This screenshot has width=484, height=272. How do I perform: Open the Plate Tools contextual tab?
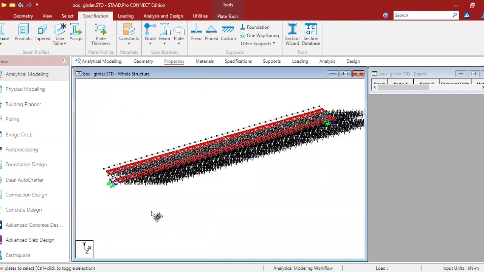point(228,16)
